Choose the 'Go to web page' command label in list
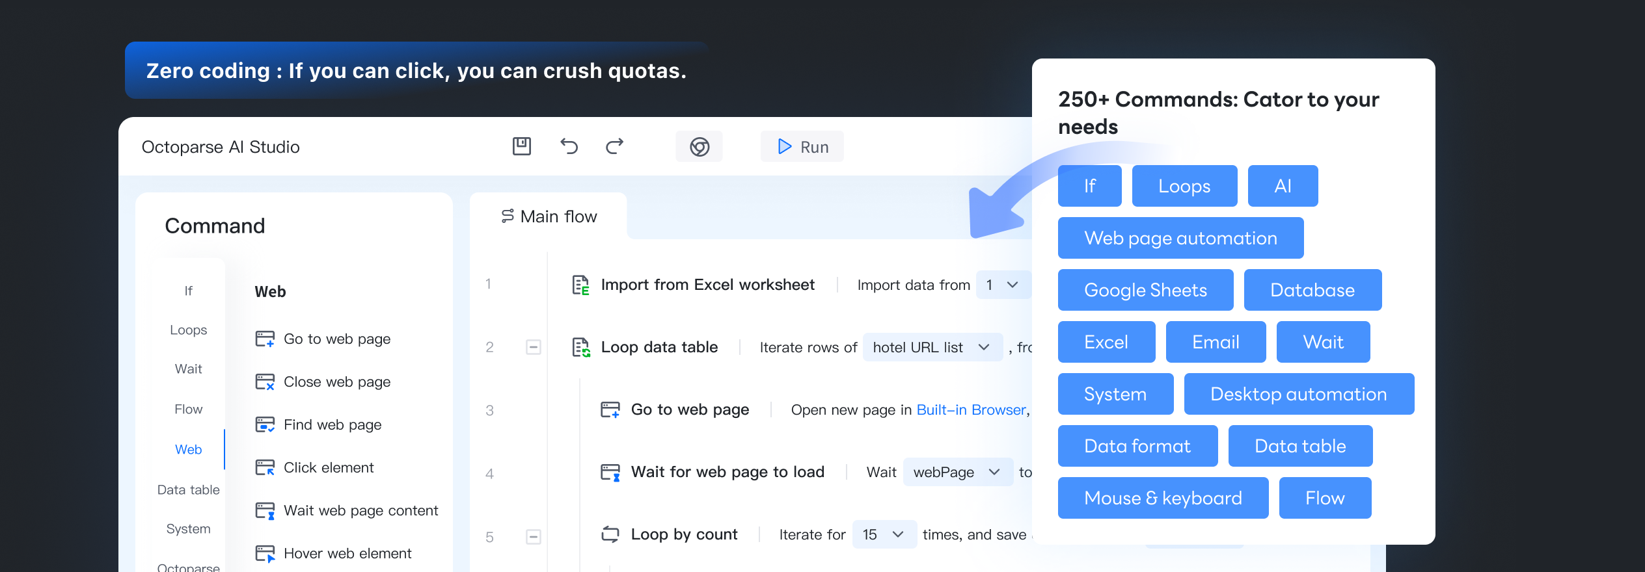 [337, 339]
